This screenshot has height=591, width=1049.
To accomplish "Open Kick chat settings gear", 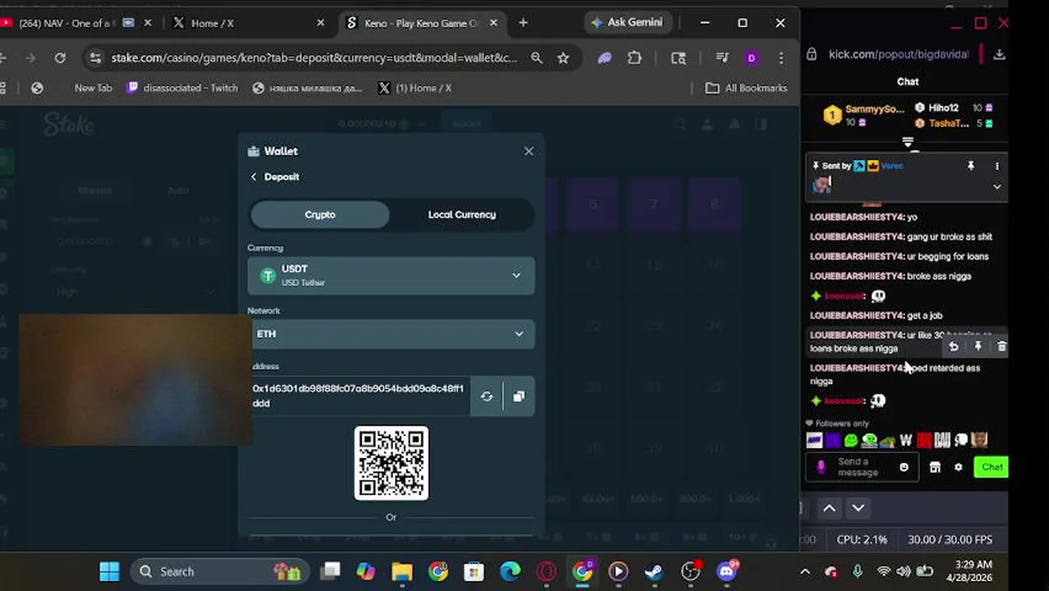I will tap(958, 467).
